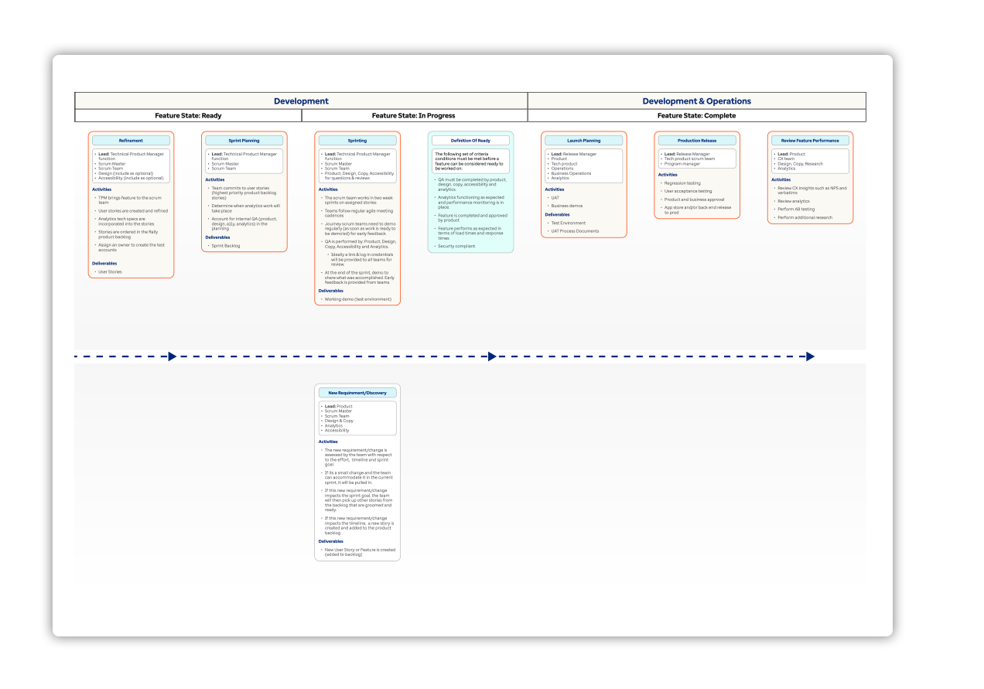Select "Analytics tech specs are incorporated" bullet
The image size is (984, 689).
126,221
